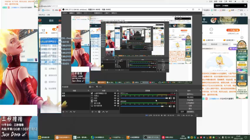This screenshot has width=250, height=140.
Task: Open source properties gear in sources toolbar
Action: (99, 112)
